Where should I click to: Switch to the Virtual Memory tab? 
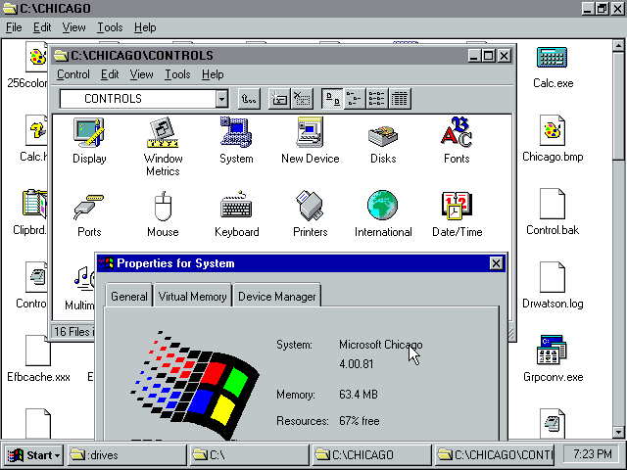tap(192, 296)
